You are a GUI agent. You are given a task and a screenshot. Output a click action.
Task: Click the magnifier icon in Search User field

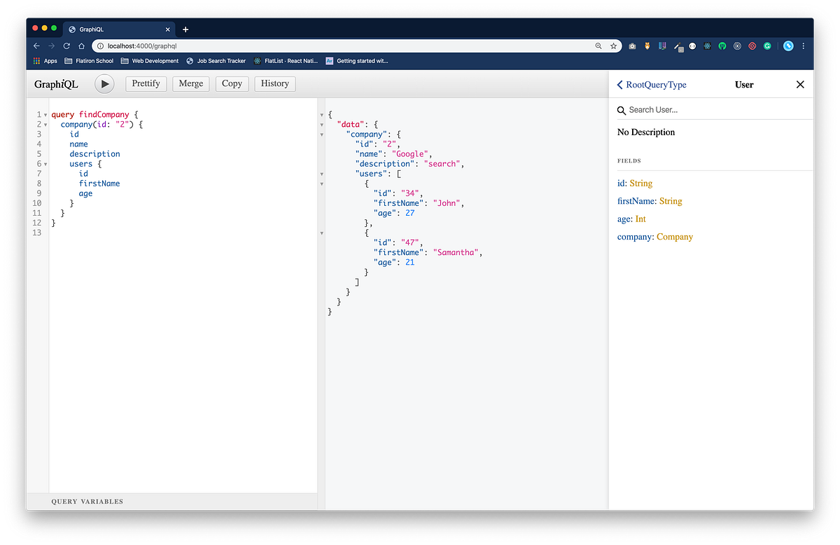pyautogui.click(x=622, y=110)
